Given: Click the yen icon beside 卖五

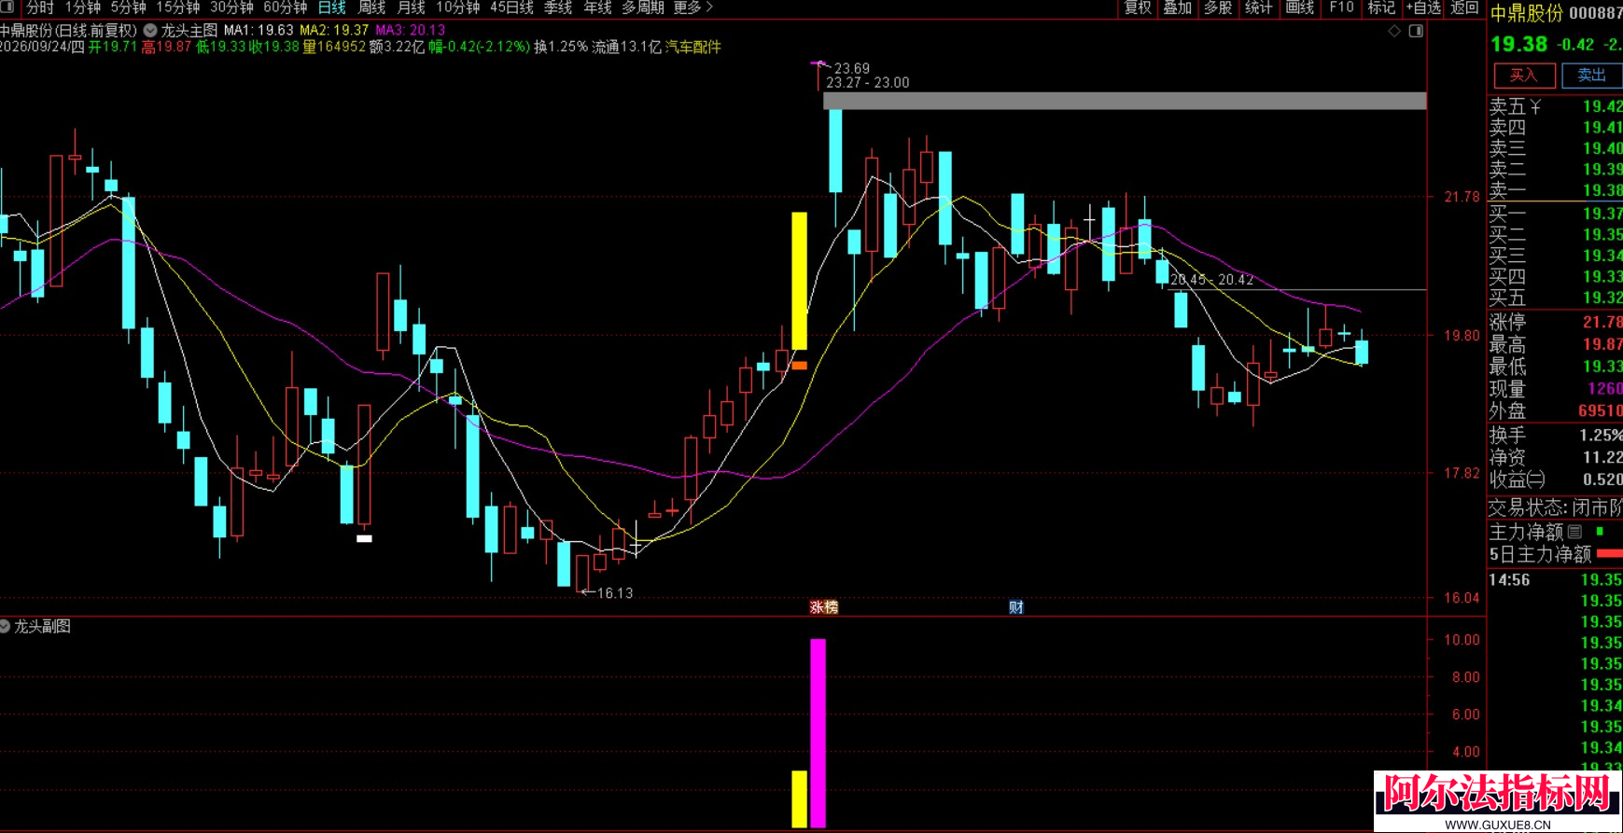Looking at the screenshot, I should (x=1535, y=107).
